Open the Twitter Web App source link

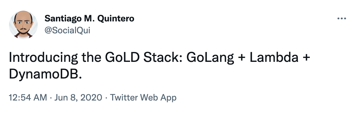click(x=143, y=98)
